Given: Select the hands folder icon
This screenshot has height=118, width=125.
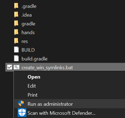Looking at the screenshot, I should 16,32.
